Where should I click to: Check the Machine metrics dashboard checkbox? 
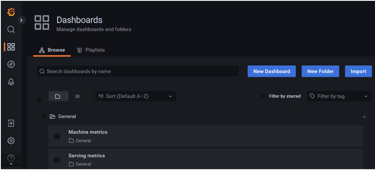click(57, 136)
